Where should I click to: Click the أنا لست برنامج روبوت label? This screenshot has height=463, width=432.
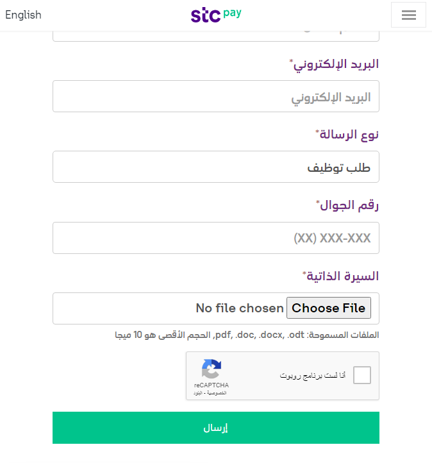pyautogui.click(x=313, y=375)
